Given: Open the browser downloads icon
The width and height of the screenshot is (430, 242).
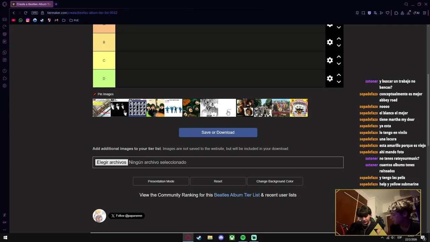Looking at the screenshot, I should point(408,13).
